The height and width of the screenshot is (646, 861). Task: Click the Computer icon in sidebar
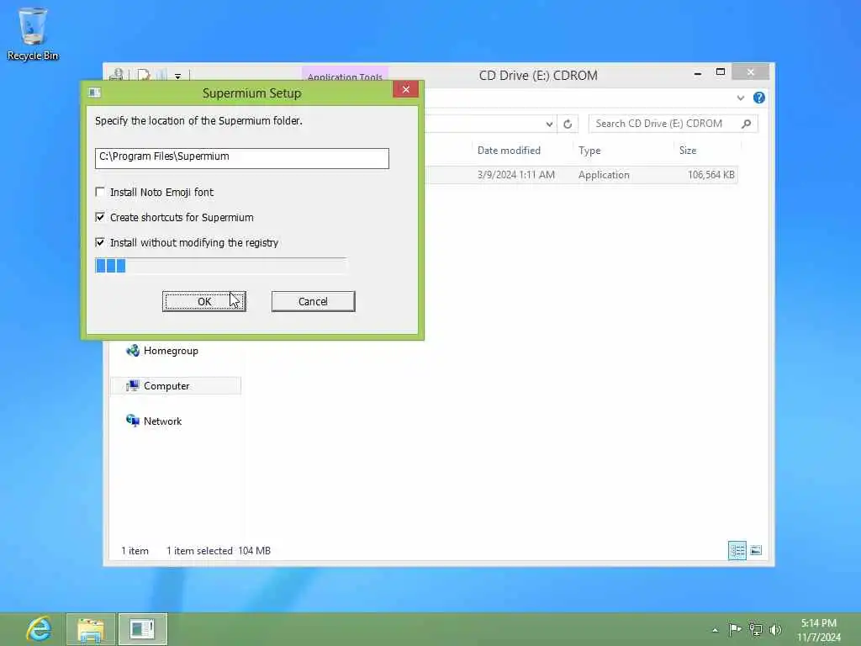tap(132, 385)
